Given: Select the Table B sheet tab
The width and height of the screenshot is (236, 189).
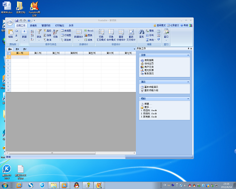Looking at the screenshot, I should point(17,49).
